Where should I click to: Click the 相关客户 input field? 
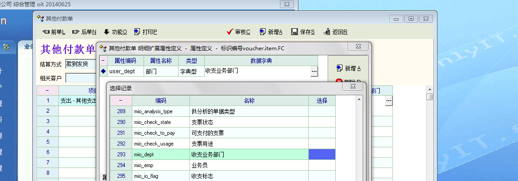tap(81, 78)
